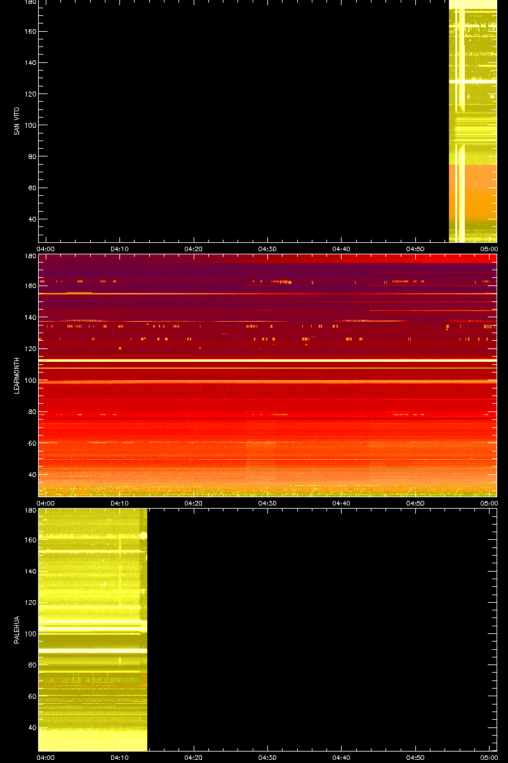Image resolution: width=508 pixels, height=763 pixels.
Task: Select the 40 tick in SAN VITO panel
Action: click(x=32, y=219)
